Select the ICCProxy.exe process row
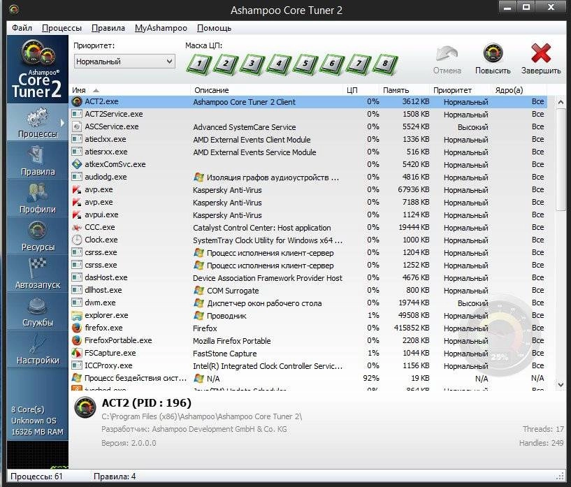Image resolution: width=571 pixels, height=487 pixels. coord(308,365)
